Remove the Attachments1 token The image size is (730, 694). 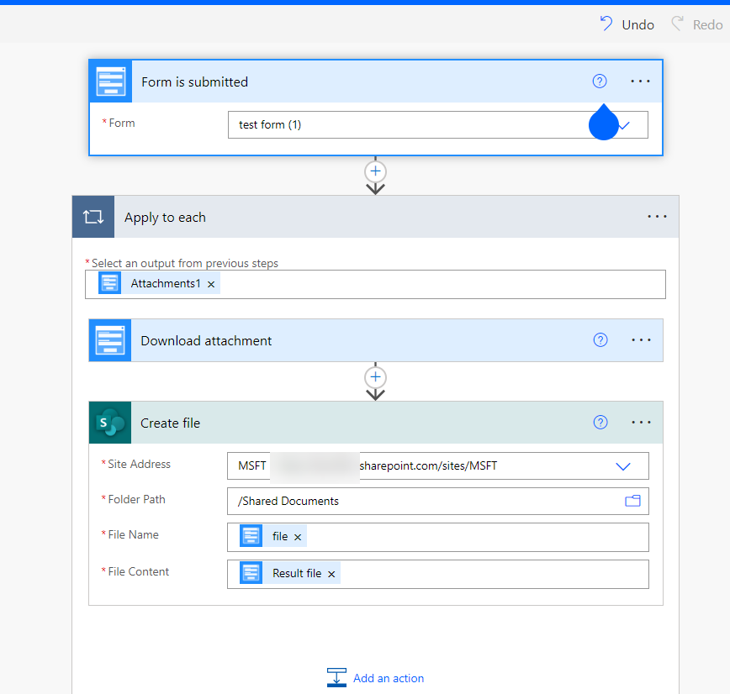click(x=211, y=284)
